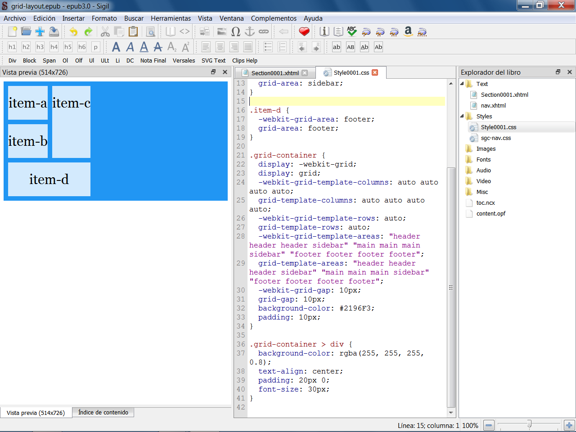Open the Herramientas menu

point(171,18)
